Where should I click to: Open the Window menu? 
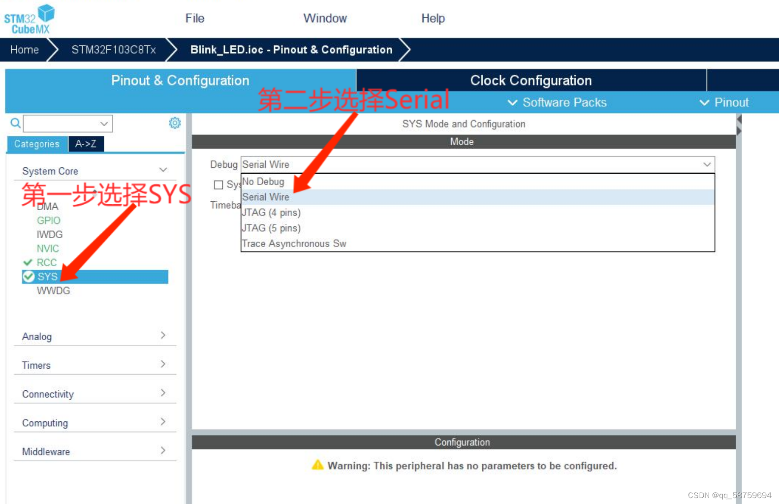coord(325,18)
